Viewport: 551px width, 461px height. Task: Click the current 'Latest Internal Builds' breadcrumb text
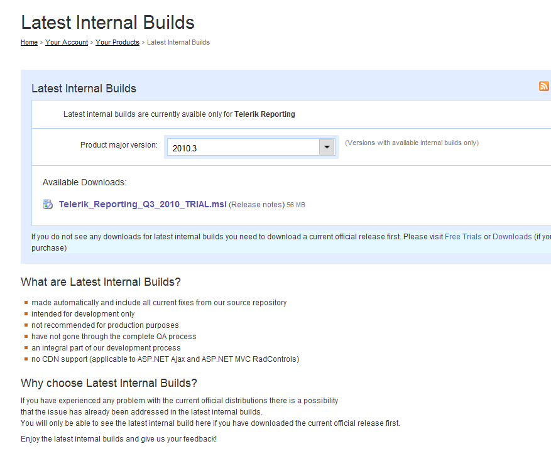pos(178,43)
